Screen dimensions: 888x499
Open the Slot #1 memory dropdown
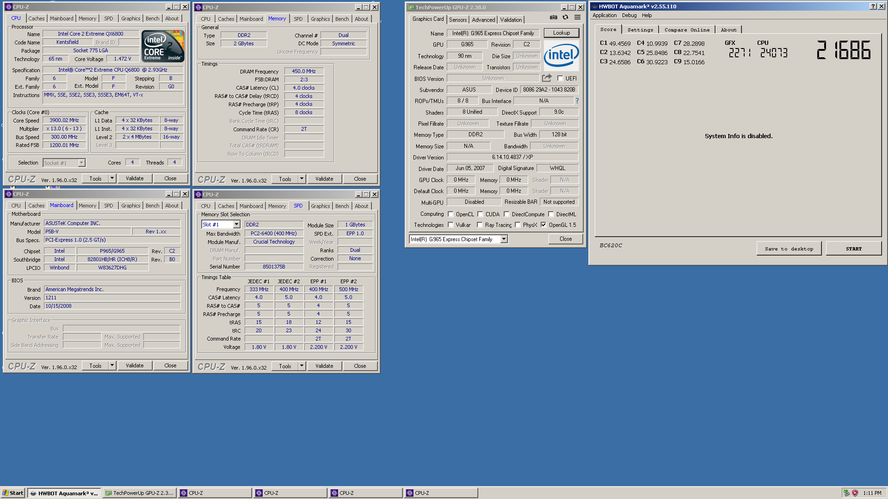click(x=236, y=225)
